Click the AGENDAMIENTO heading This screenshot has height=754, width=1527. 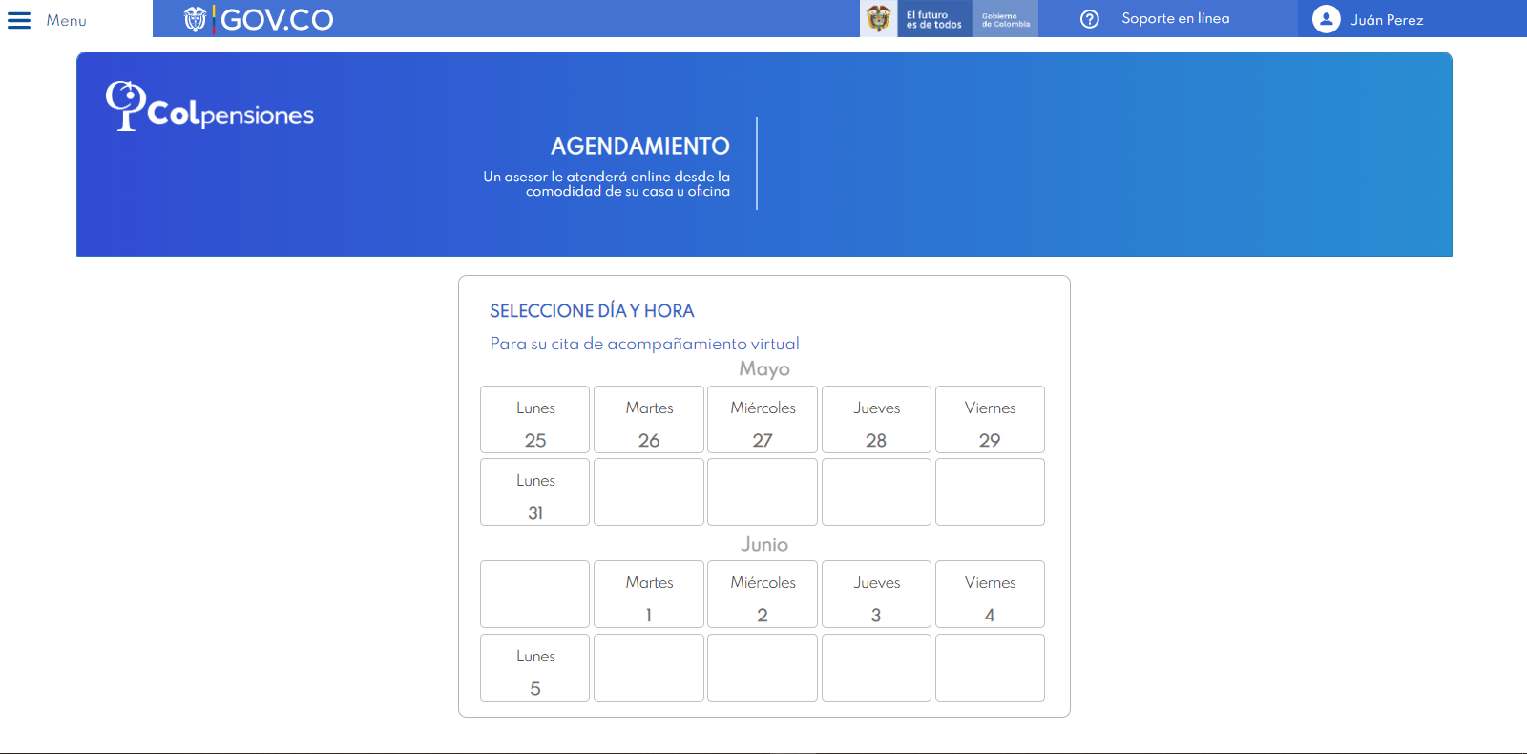640,146
